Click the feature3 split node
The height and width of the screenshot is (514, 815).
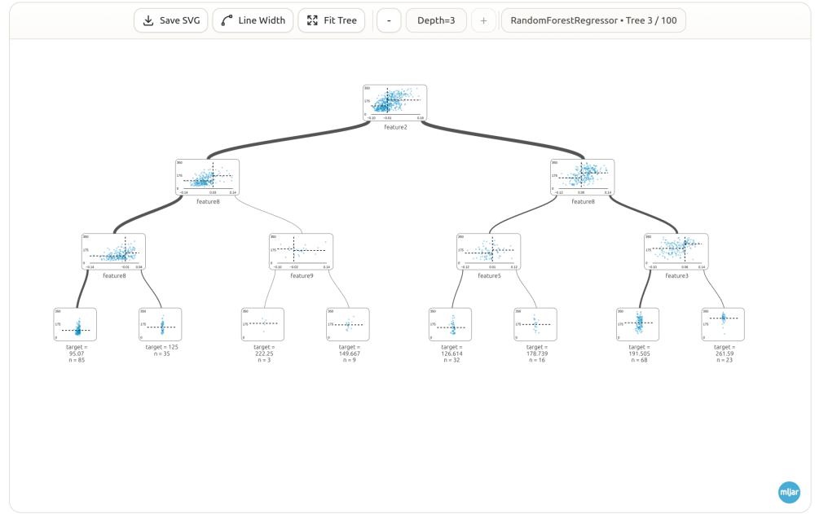click(676, 252)
